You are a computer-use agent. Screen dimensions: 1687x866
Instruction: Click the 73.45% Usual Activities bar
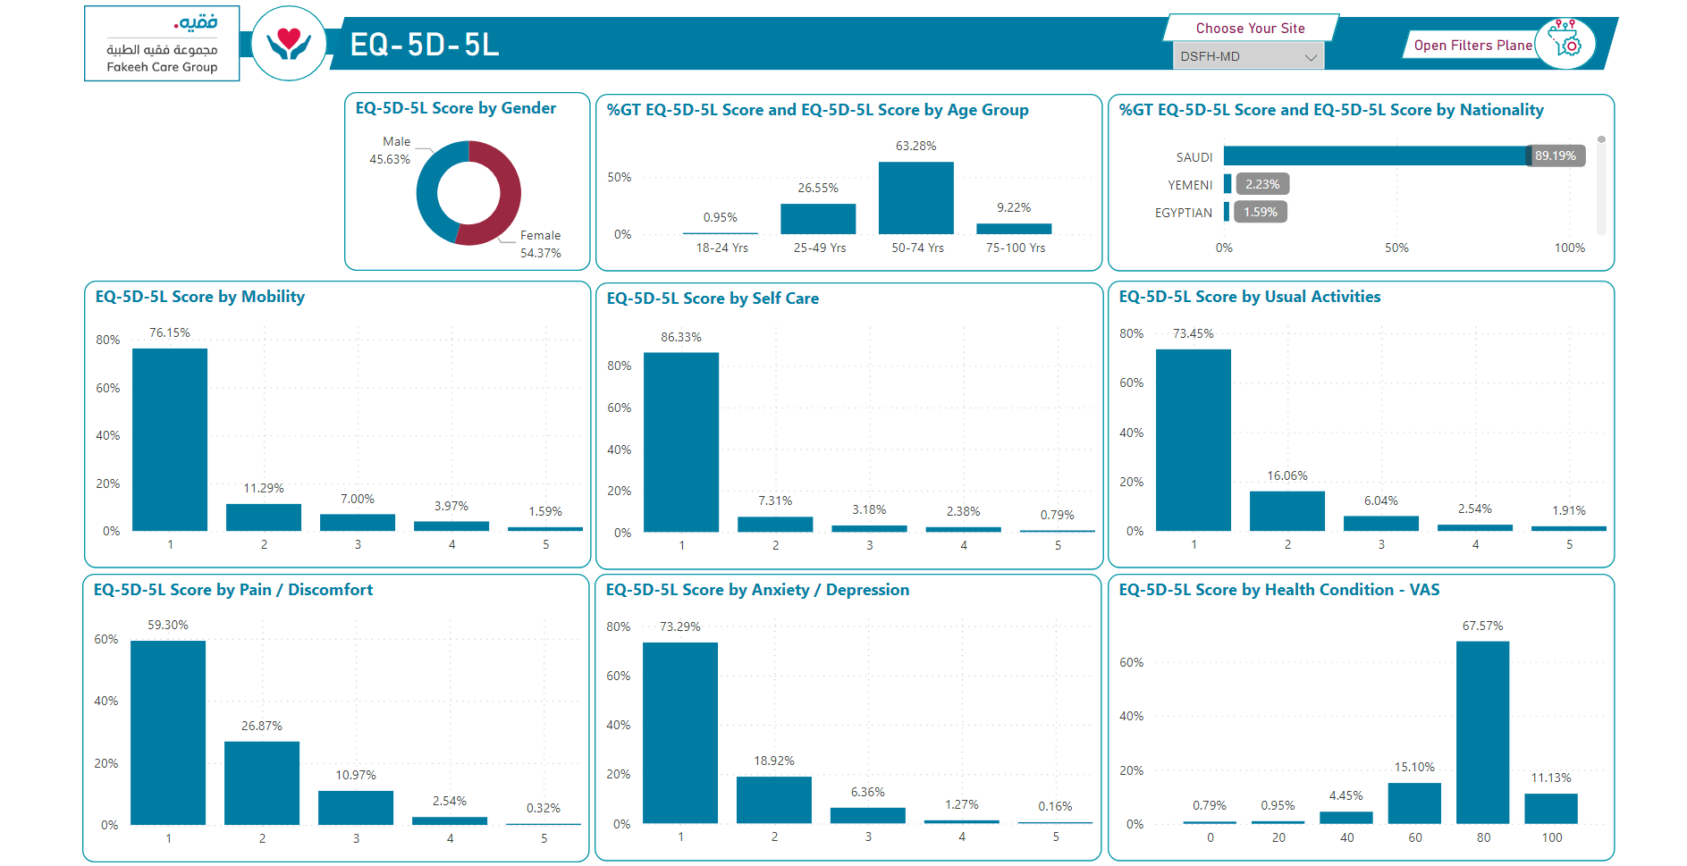pos(1194,441)
